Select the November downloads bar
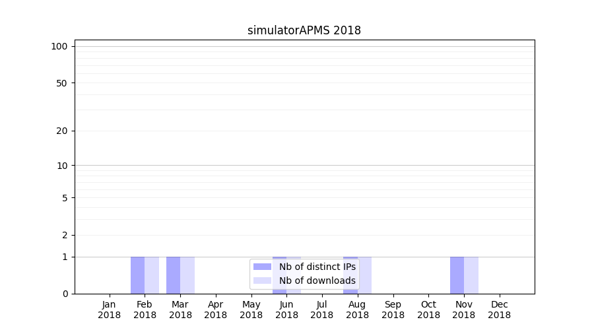This screenshot has width=594, height=330. click(x=471, y=275)
